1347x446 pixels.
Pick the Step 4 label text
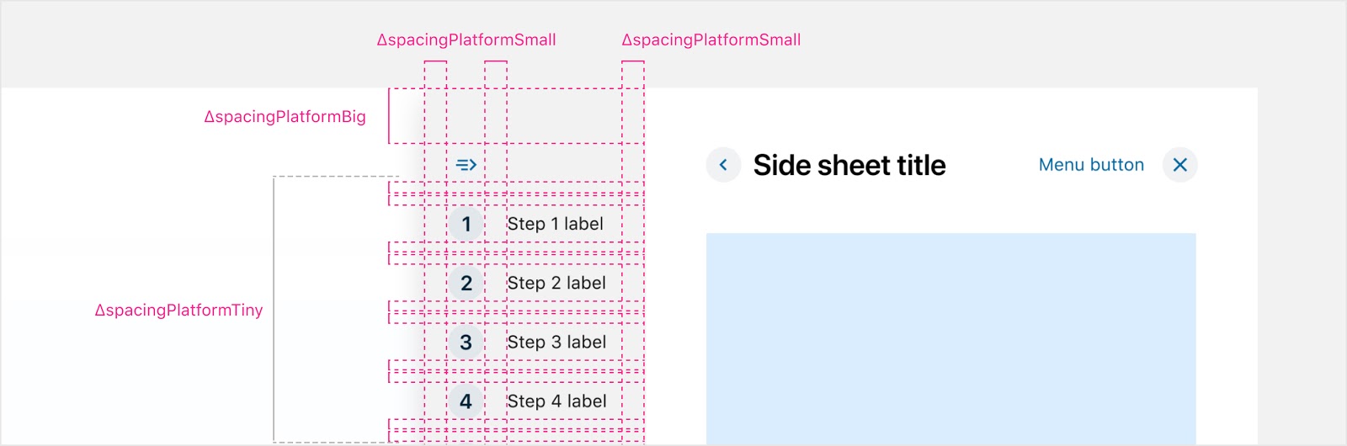pos(556,401)
